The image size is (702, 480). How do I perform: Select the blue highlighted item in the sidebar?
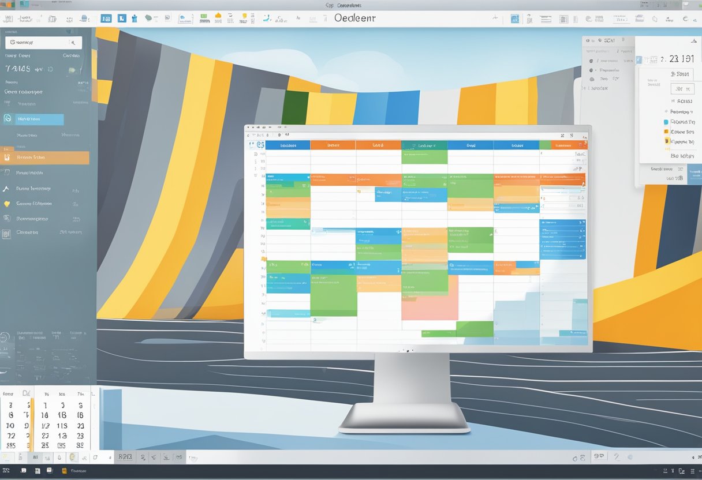point(33,119)
